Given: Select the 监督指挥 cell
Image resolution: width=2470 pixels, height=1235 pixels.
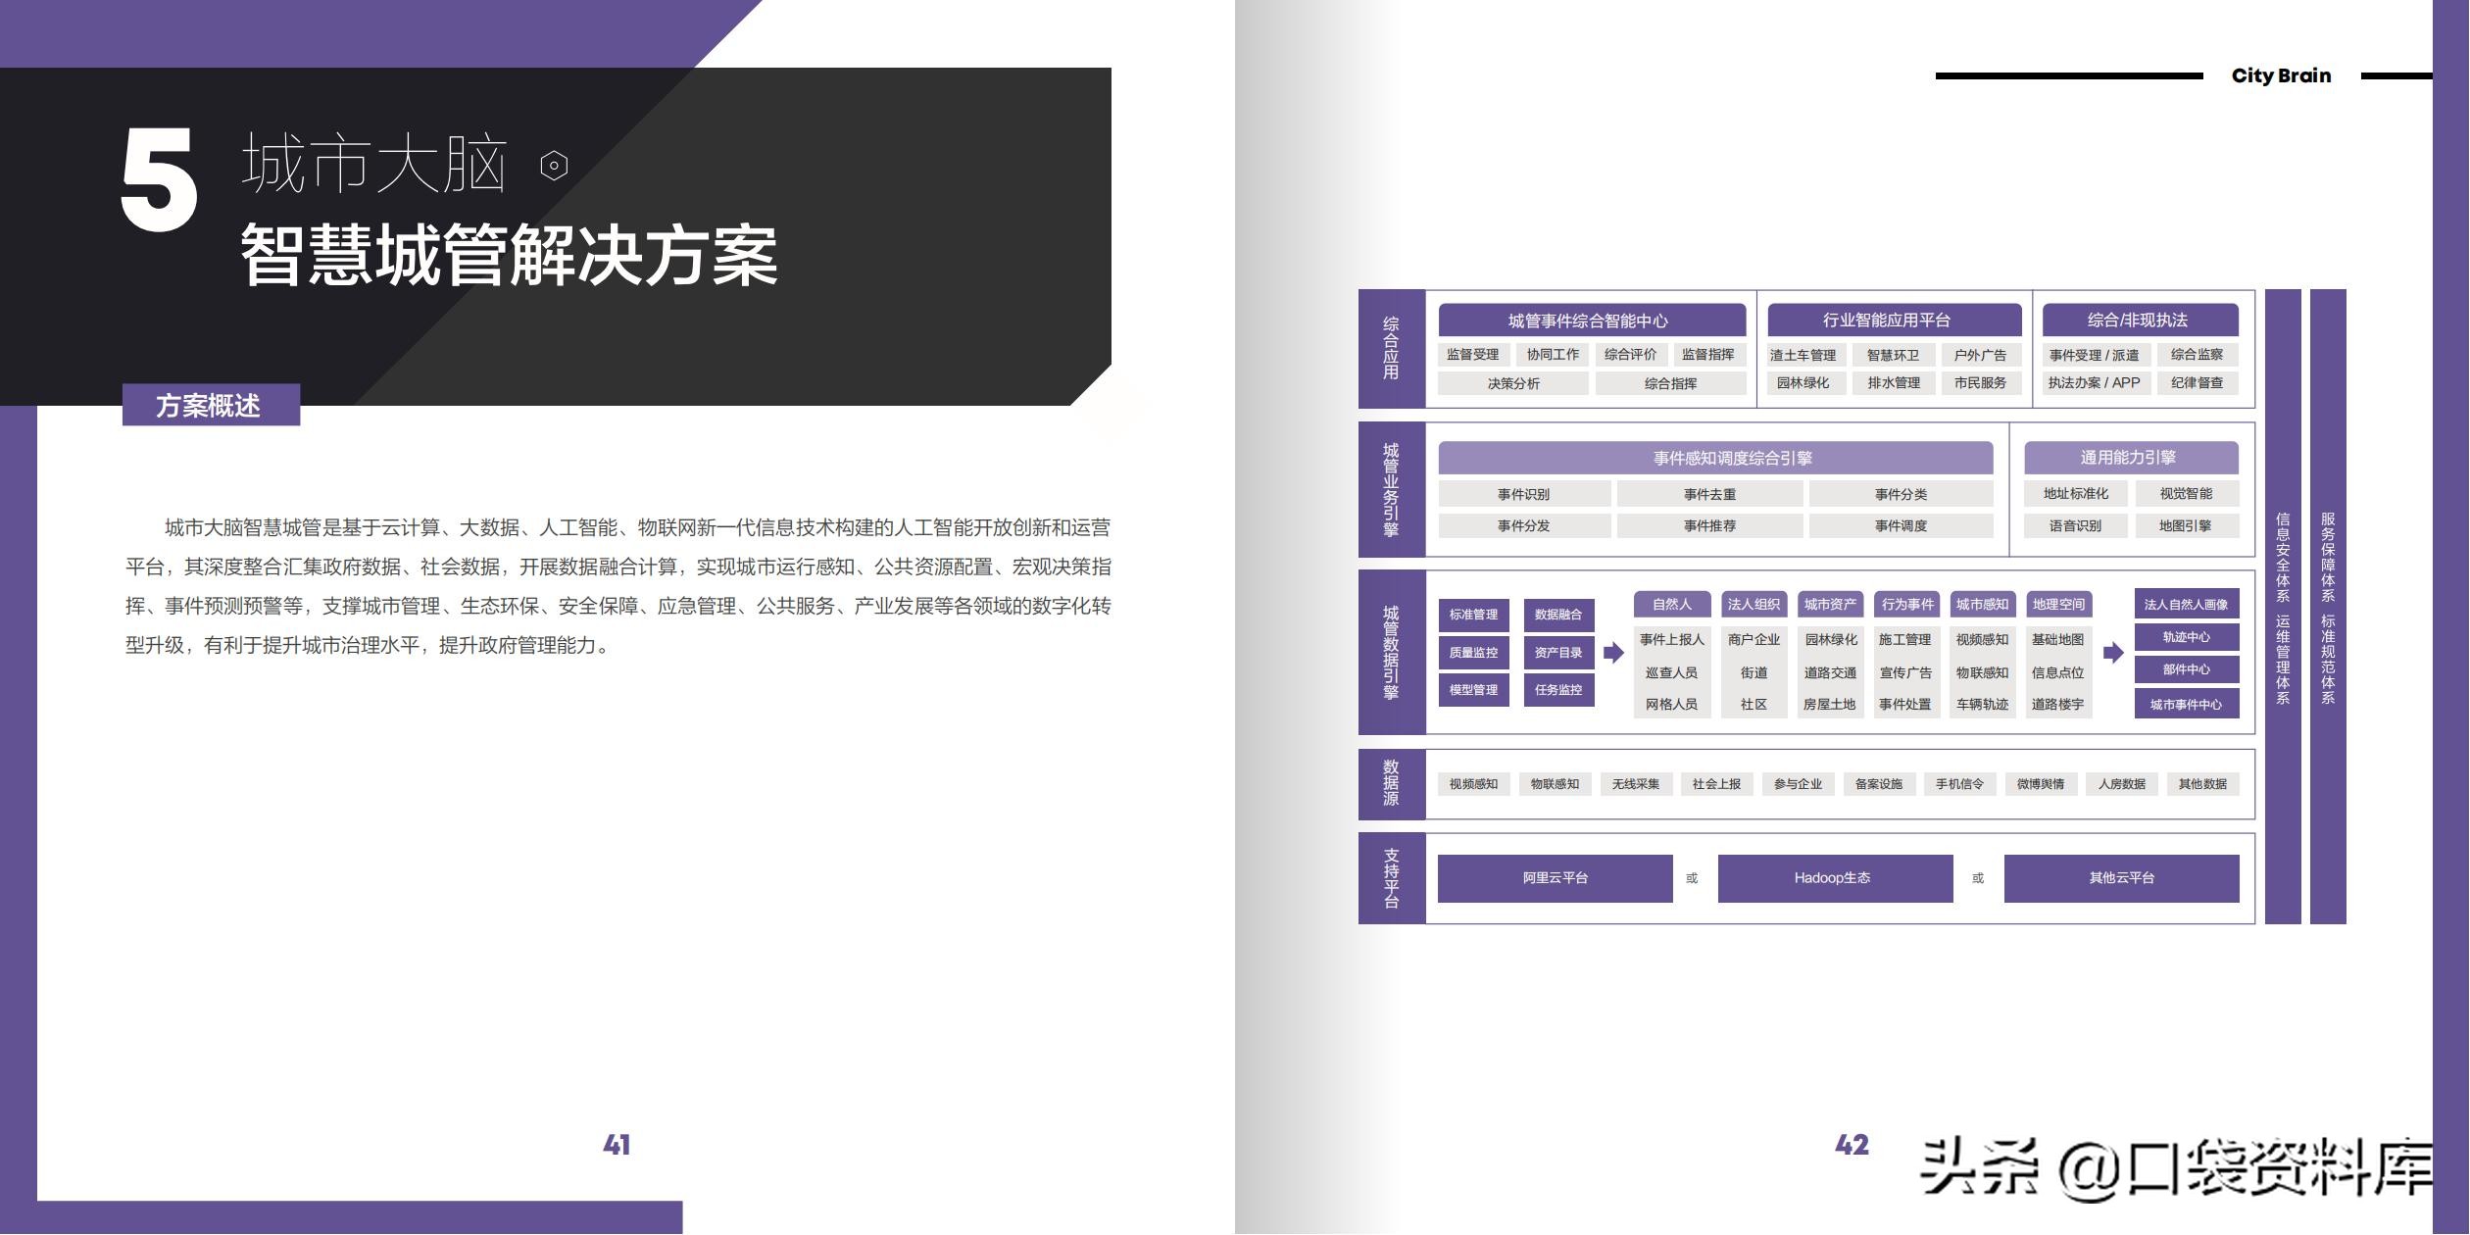Looking at the screenshot, I should tap(1708, 355).
